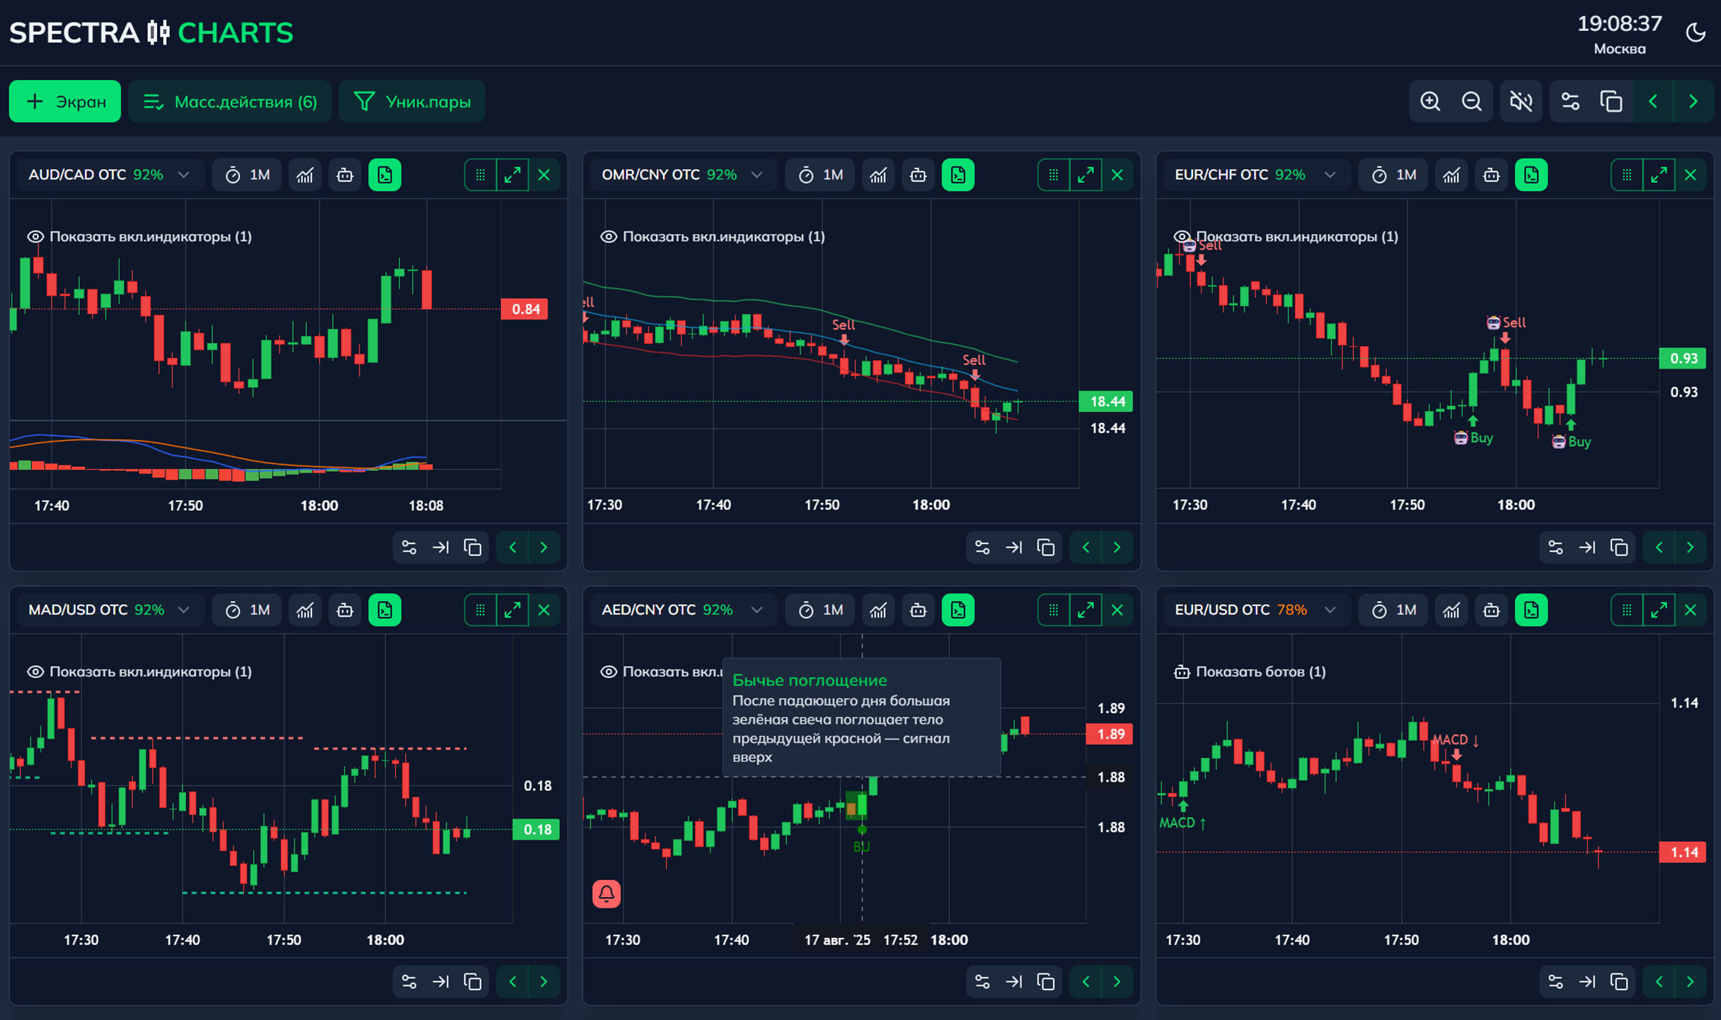This screenshot has width=1721, height=1020.
Task: Click the Экран button to add a screen
Action: pyautogui.click(x=64, y=101)
